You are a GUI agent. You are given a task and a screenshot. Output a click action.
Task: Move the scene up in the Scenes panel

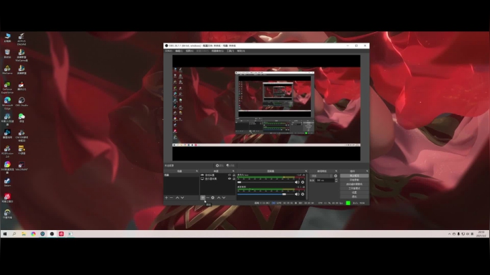point(177,197)
